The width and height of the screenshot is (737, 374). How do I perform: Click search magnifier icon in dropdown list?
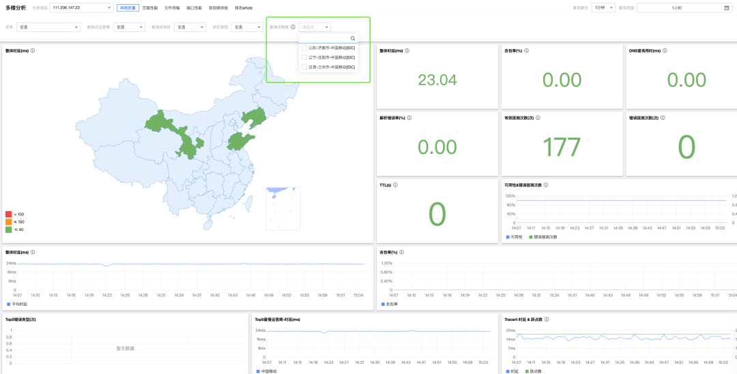pos(353,38)
